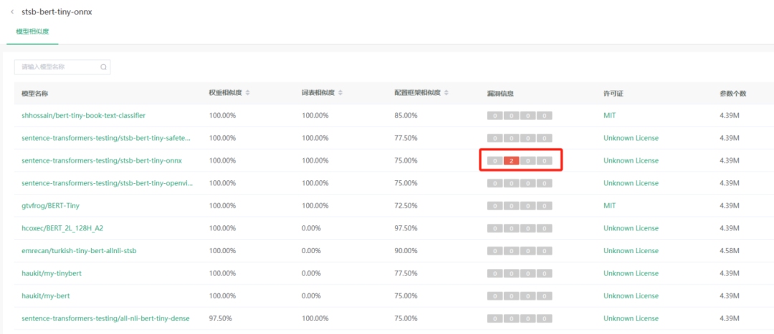This screenshot has width=774, height=334.
Task: Open emrecan/turkish-tiny-bert-allnli-stsb model link
Action: (79, 251)
